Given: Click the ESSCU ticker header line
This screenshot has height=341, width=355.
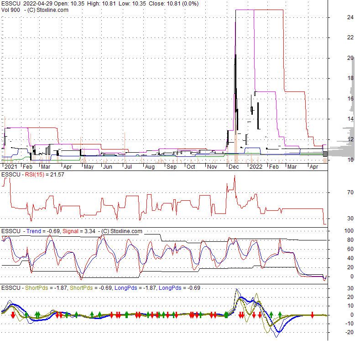Looking at the screenshot, I should pyautogui.click(x=100, y=4).
